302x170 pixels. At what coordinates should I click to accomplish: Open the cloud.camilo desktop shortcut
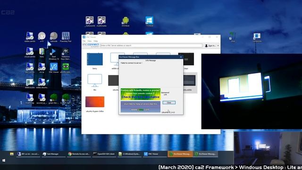coord(30,52)
